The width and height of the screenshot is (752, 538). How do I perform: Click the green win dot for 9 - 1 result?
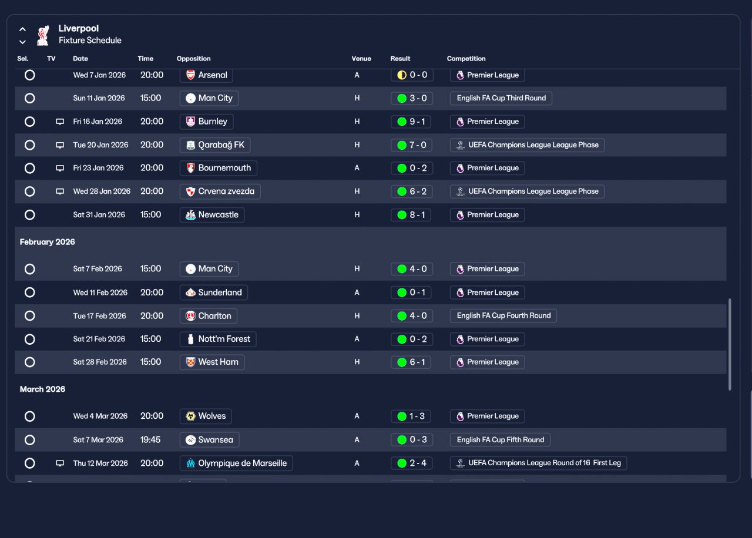pos(402,122)
